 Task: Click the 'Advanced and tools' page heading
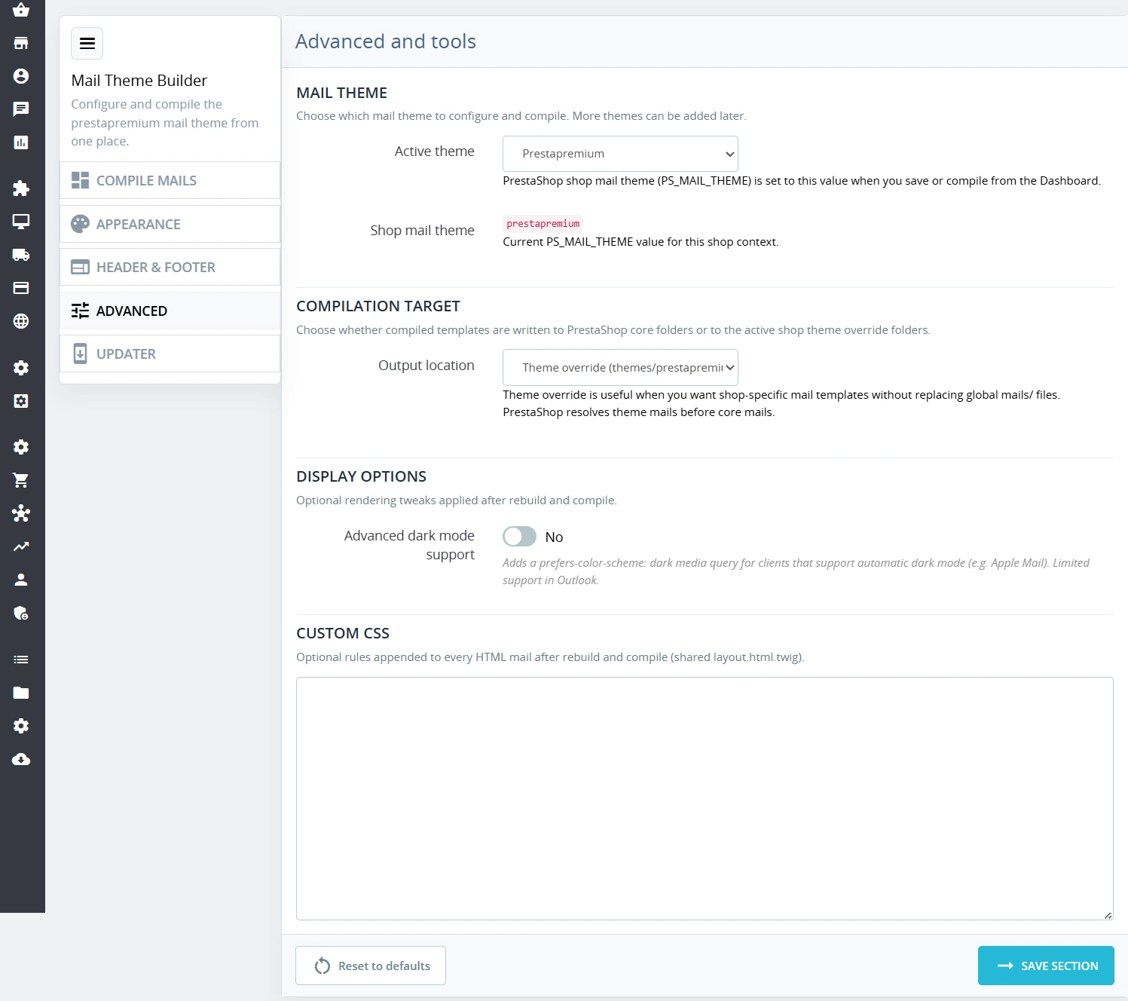click(386, 41)
